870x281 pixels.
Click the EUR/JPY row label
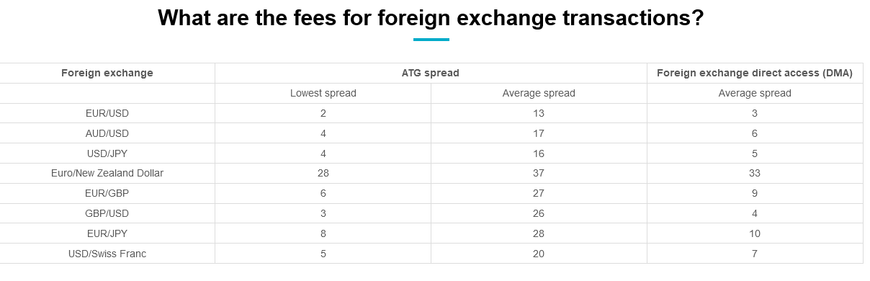(107, 233)
